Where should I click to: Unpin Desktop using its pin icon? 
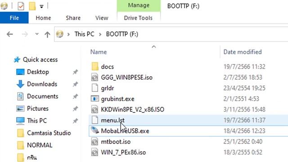pyautogui.click(x=75, y=72)
